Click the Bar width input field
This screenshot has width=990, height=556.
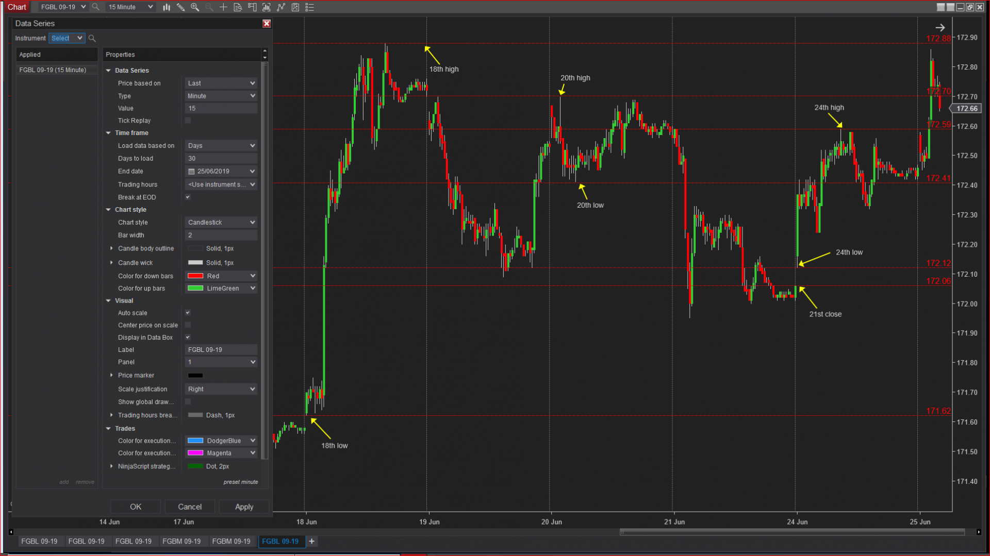coord(221,235)
